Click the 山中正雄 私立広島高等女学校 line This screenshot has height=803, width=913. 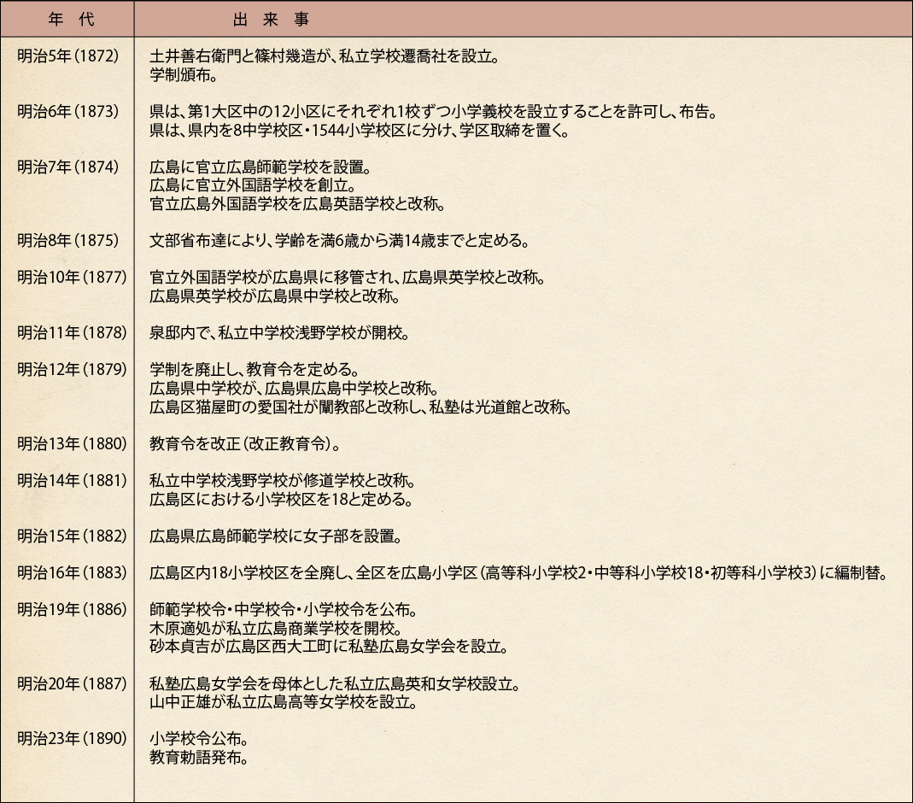coord(284,702)
